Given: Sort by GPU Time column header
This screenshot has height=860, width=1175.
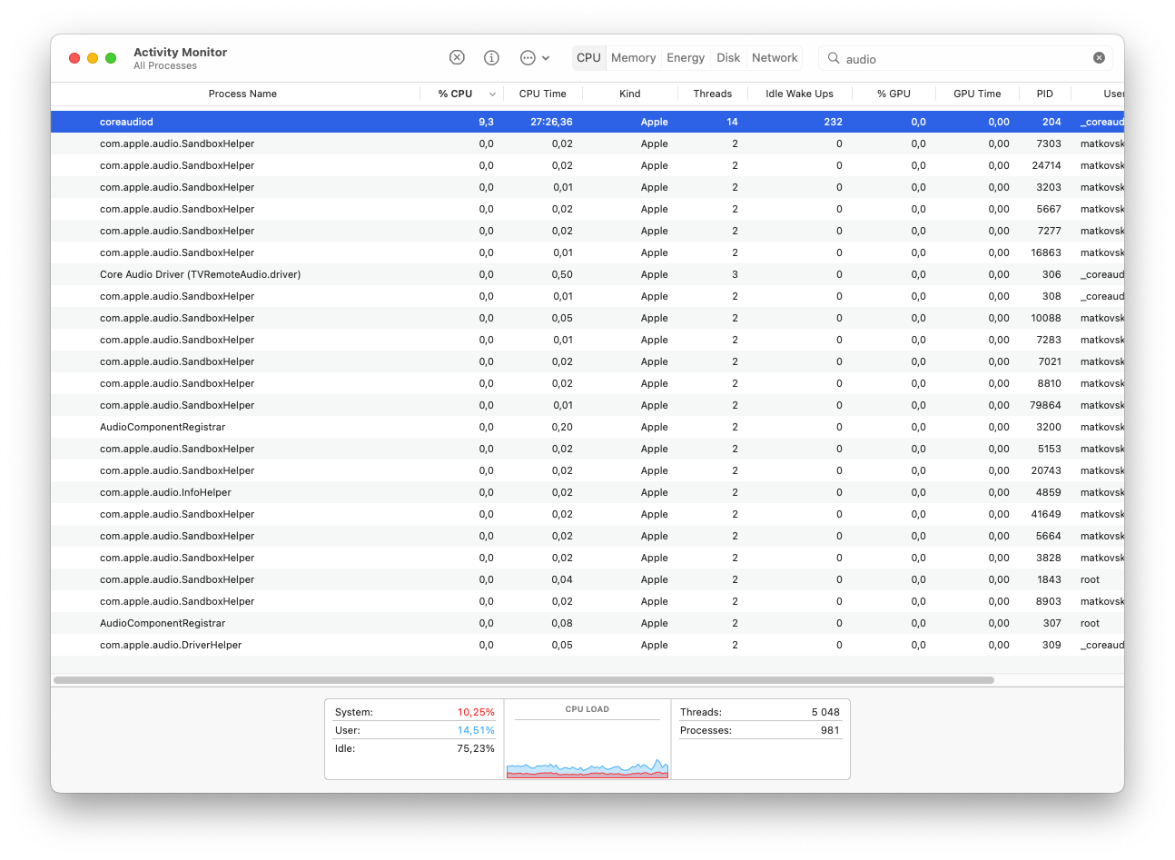Looking at the screenshot, I should pos(977,94).
